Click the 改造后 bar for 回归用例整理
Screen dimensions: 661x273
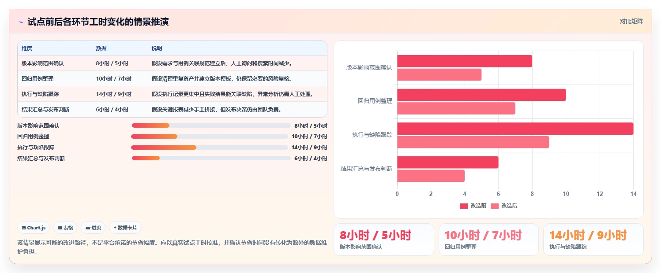click(456, 108)
